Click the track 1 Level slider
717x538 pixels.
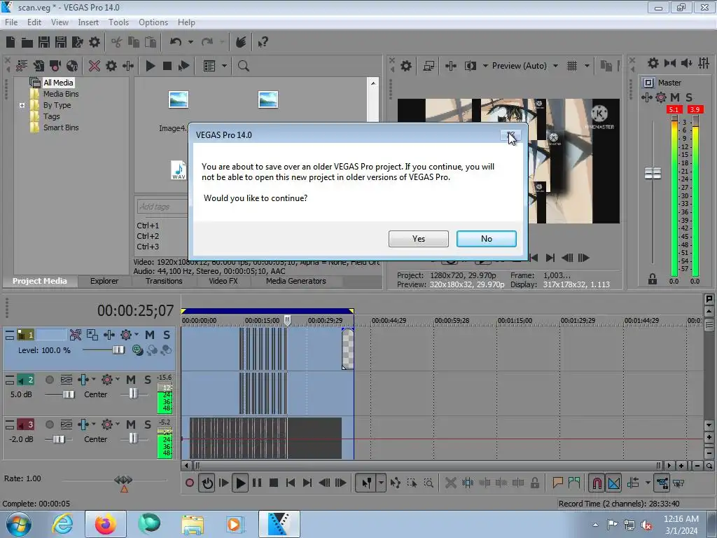pyautogui.click(x=118, y=350)
